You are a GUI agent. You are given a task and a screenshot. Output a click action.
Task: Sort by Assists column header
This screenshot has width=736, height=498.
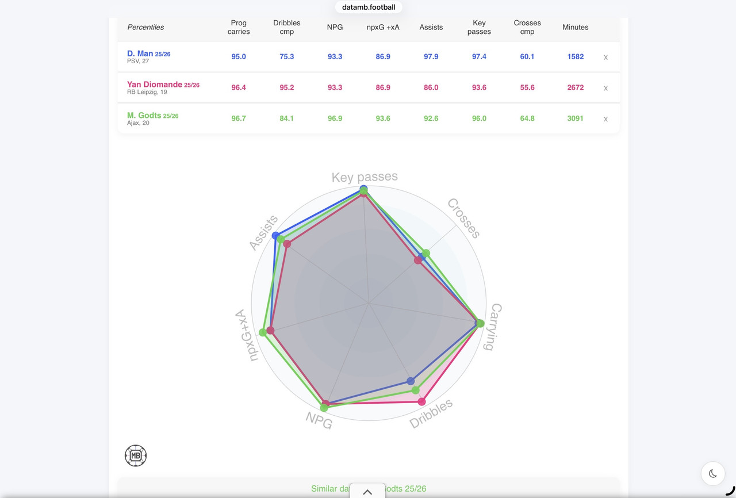[x=431, y=27]
